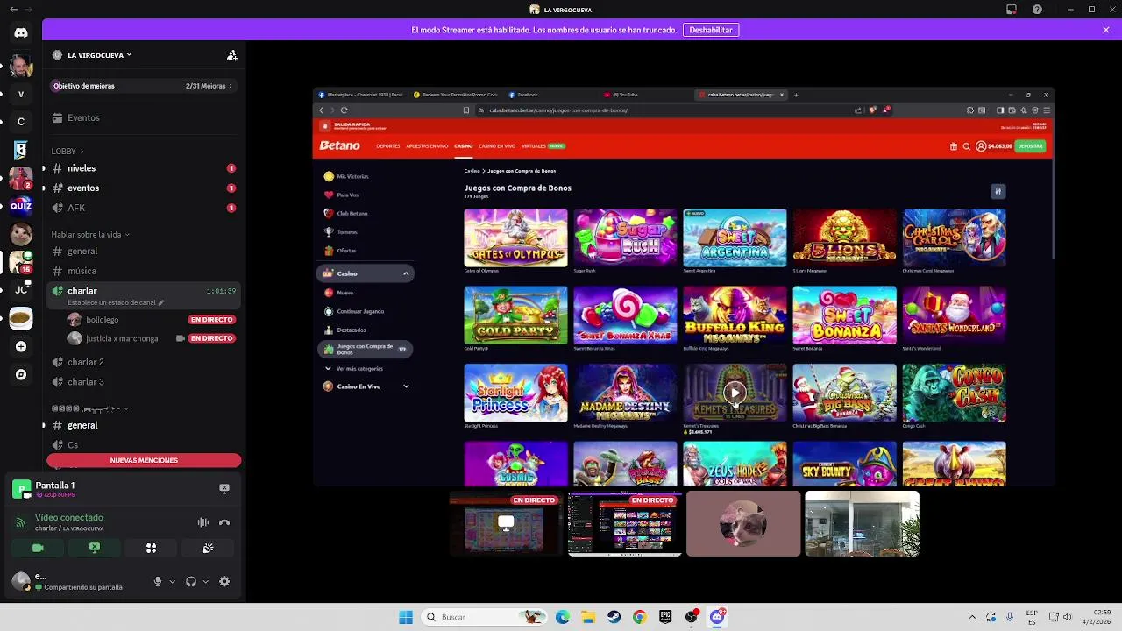Click the filter icon above the games grid

(x=998, y=191)
